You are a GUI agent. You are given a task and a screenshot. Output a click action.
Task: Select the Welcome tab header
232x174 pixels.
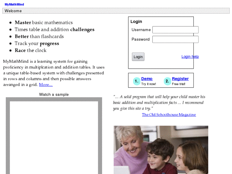point(116,11)
